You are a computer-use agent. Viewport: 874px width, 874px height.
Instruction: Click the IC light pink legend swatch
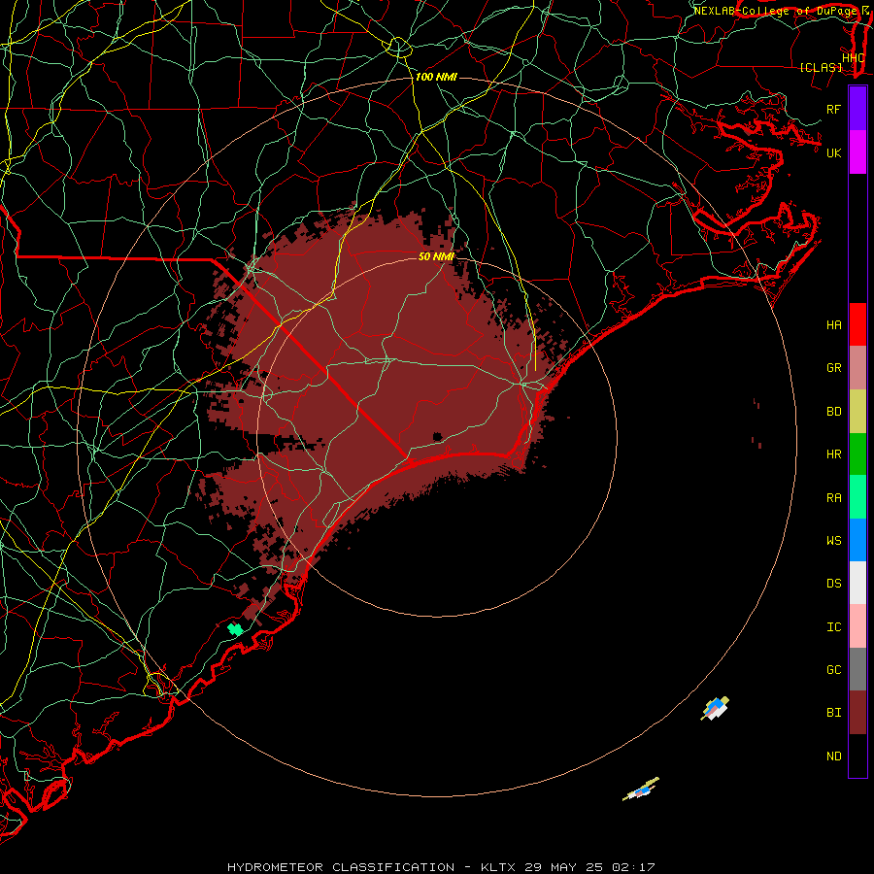pos(857,626)
